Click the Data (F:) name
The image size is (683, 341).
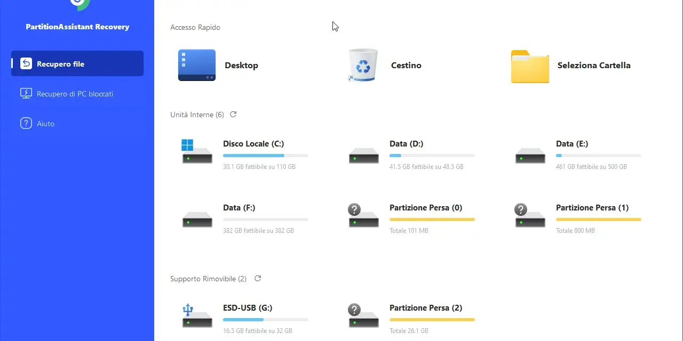tap(239, 208)
